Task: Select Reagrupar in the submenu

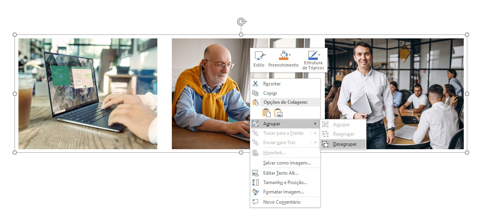Action: tap(343, 134)
